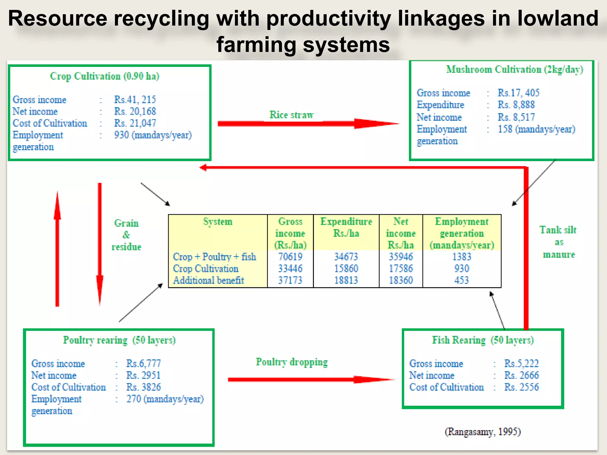This screenshot has height=455, width=607.
Task: Click the Fish Rearing (50 layers) heading
Action: (483, 340)
